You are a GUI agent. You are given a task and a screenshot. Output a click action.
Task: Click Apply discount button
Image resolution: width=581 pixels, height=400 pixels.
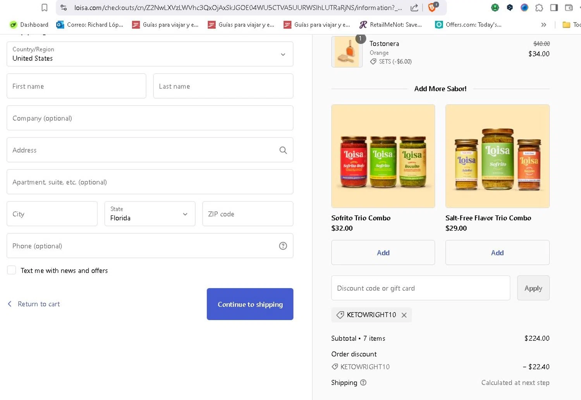click(533, 288)
